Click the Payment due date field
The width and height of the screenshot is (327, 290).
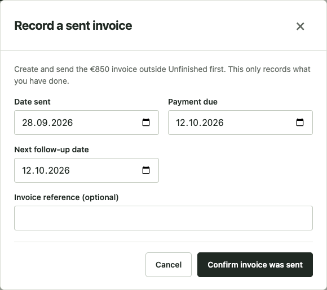coord(240,123)
